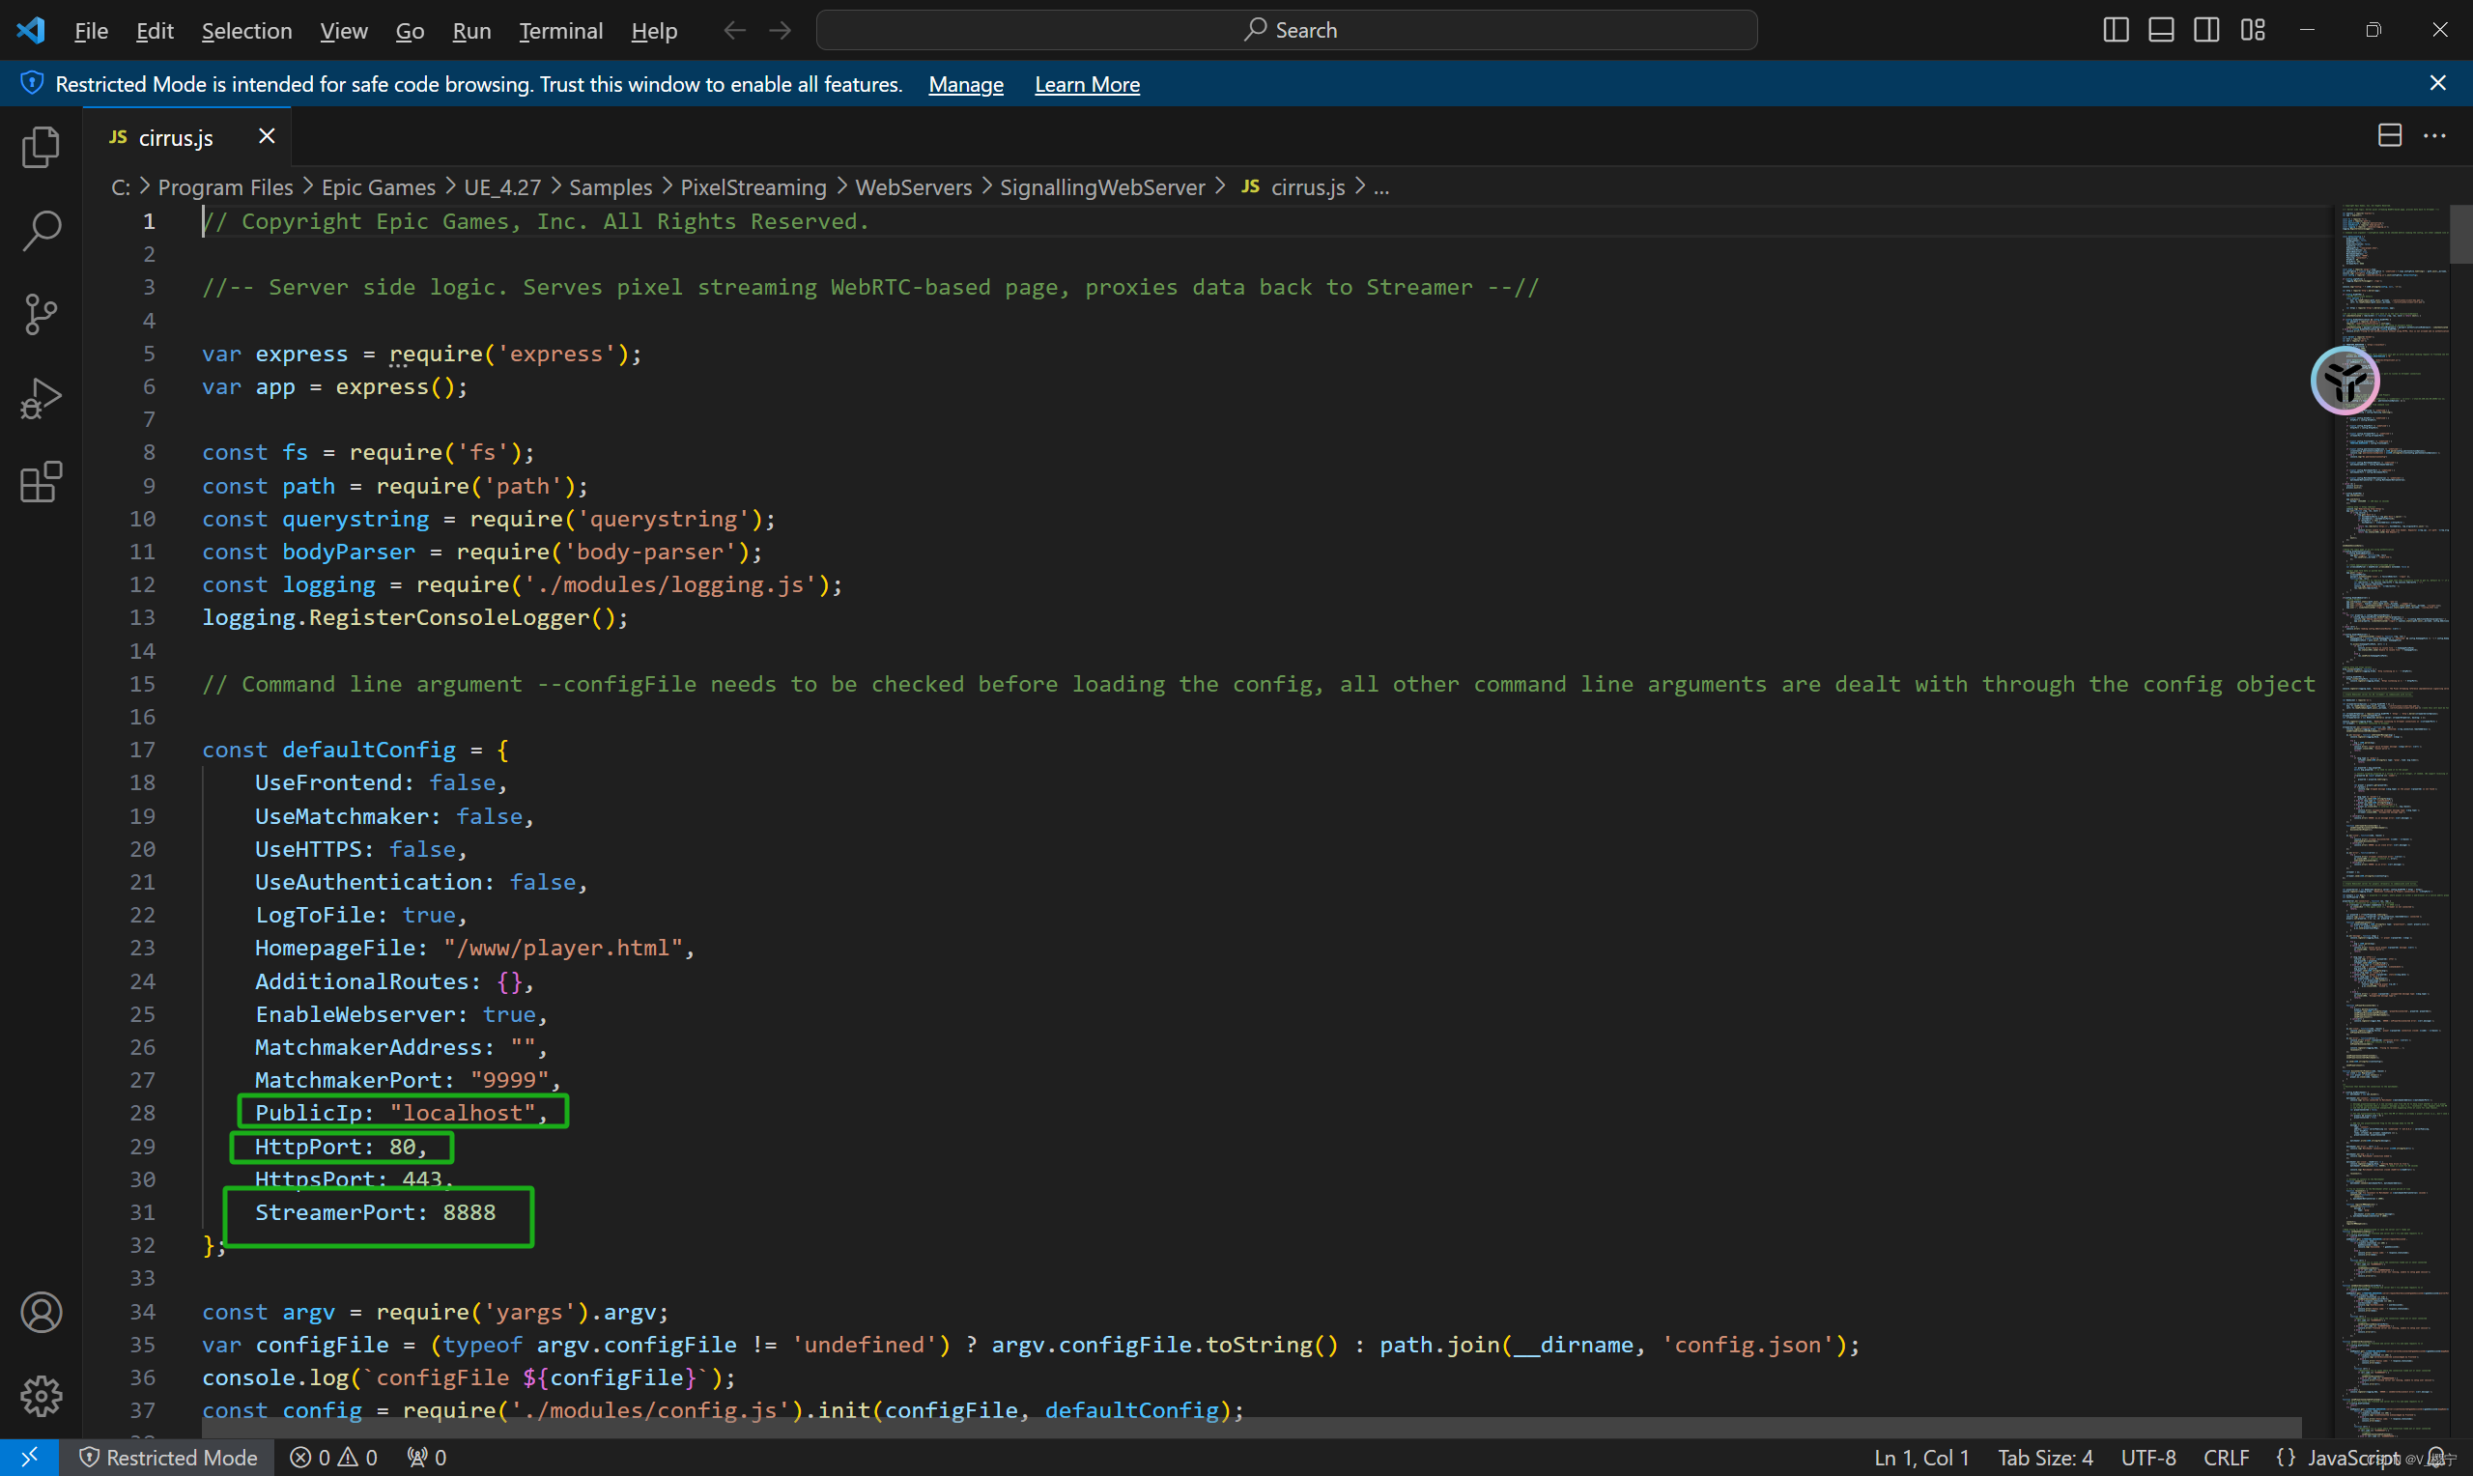This screenshot has height=1476, width=2473.
Task: Open the Help menu
Action: click(653, 31)
